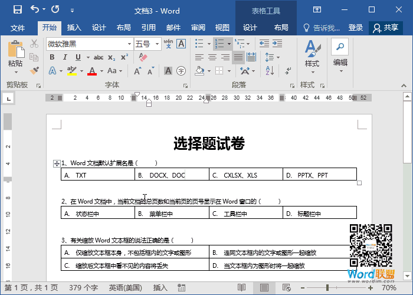
Task: Click the Save icon in quick access toolbar
Action: pyautogui.click(x=18, y=10)
